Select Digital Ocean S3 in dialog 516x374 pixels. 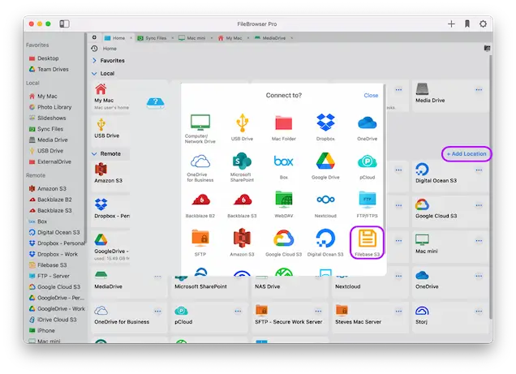(x=325, y=243)
